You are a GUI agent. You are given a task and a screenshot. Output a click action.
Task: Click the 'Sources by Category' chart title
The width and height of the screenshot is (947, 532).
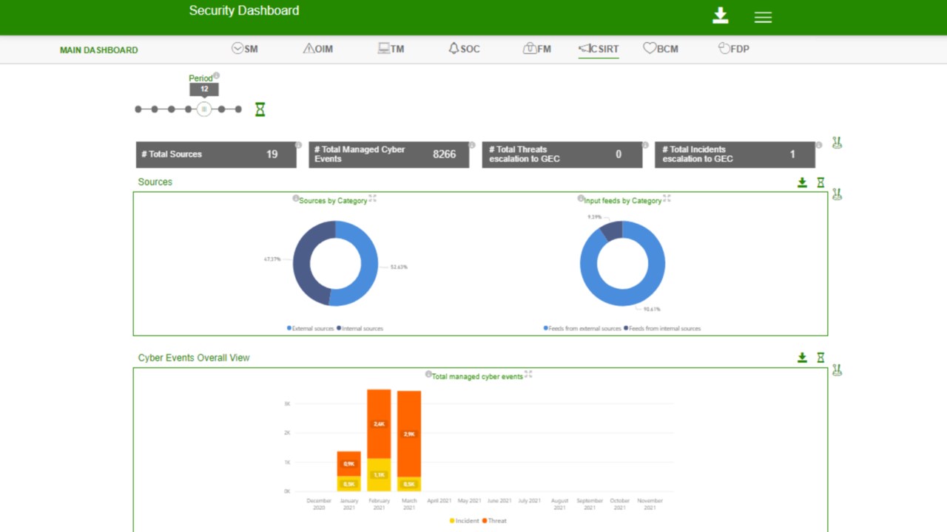(x=333, y=201)
